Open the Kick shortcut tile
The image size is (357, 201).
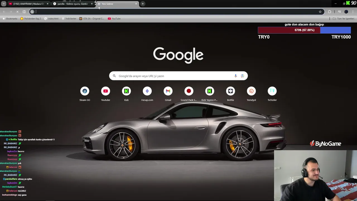pos(126,94)
